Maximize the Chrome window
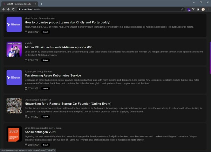211x152 pixels. (x=201, y=2)
